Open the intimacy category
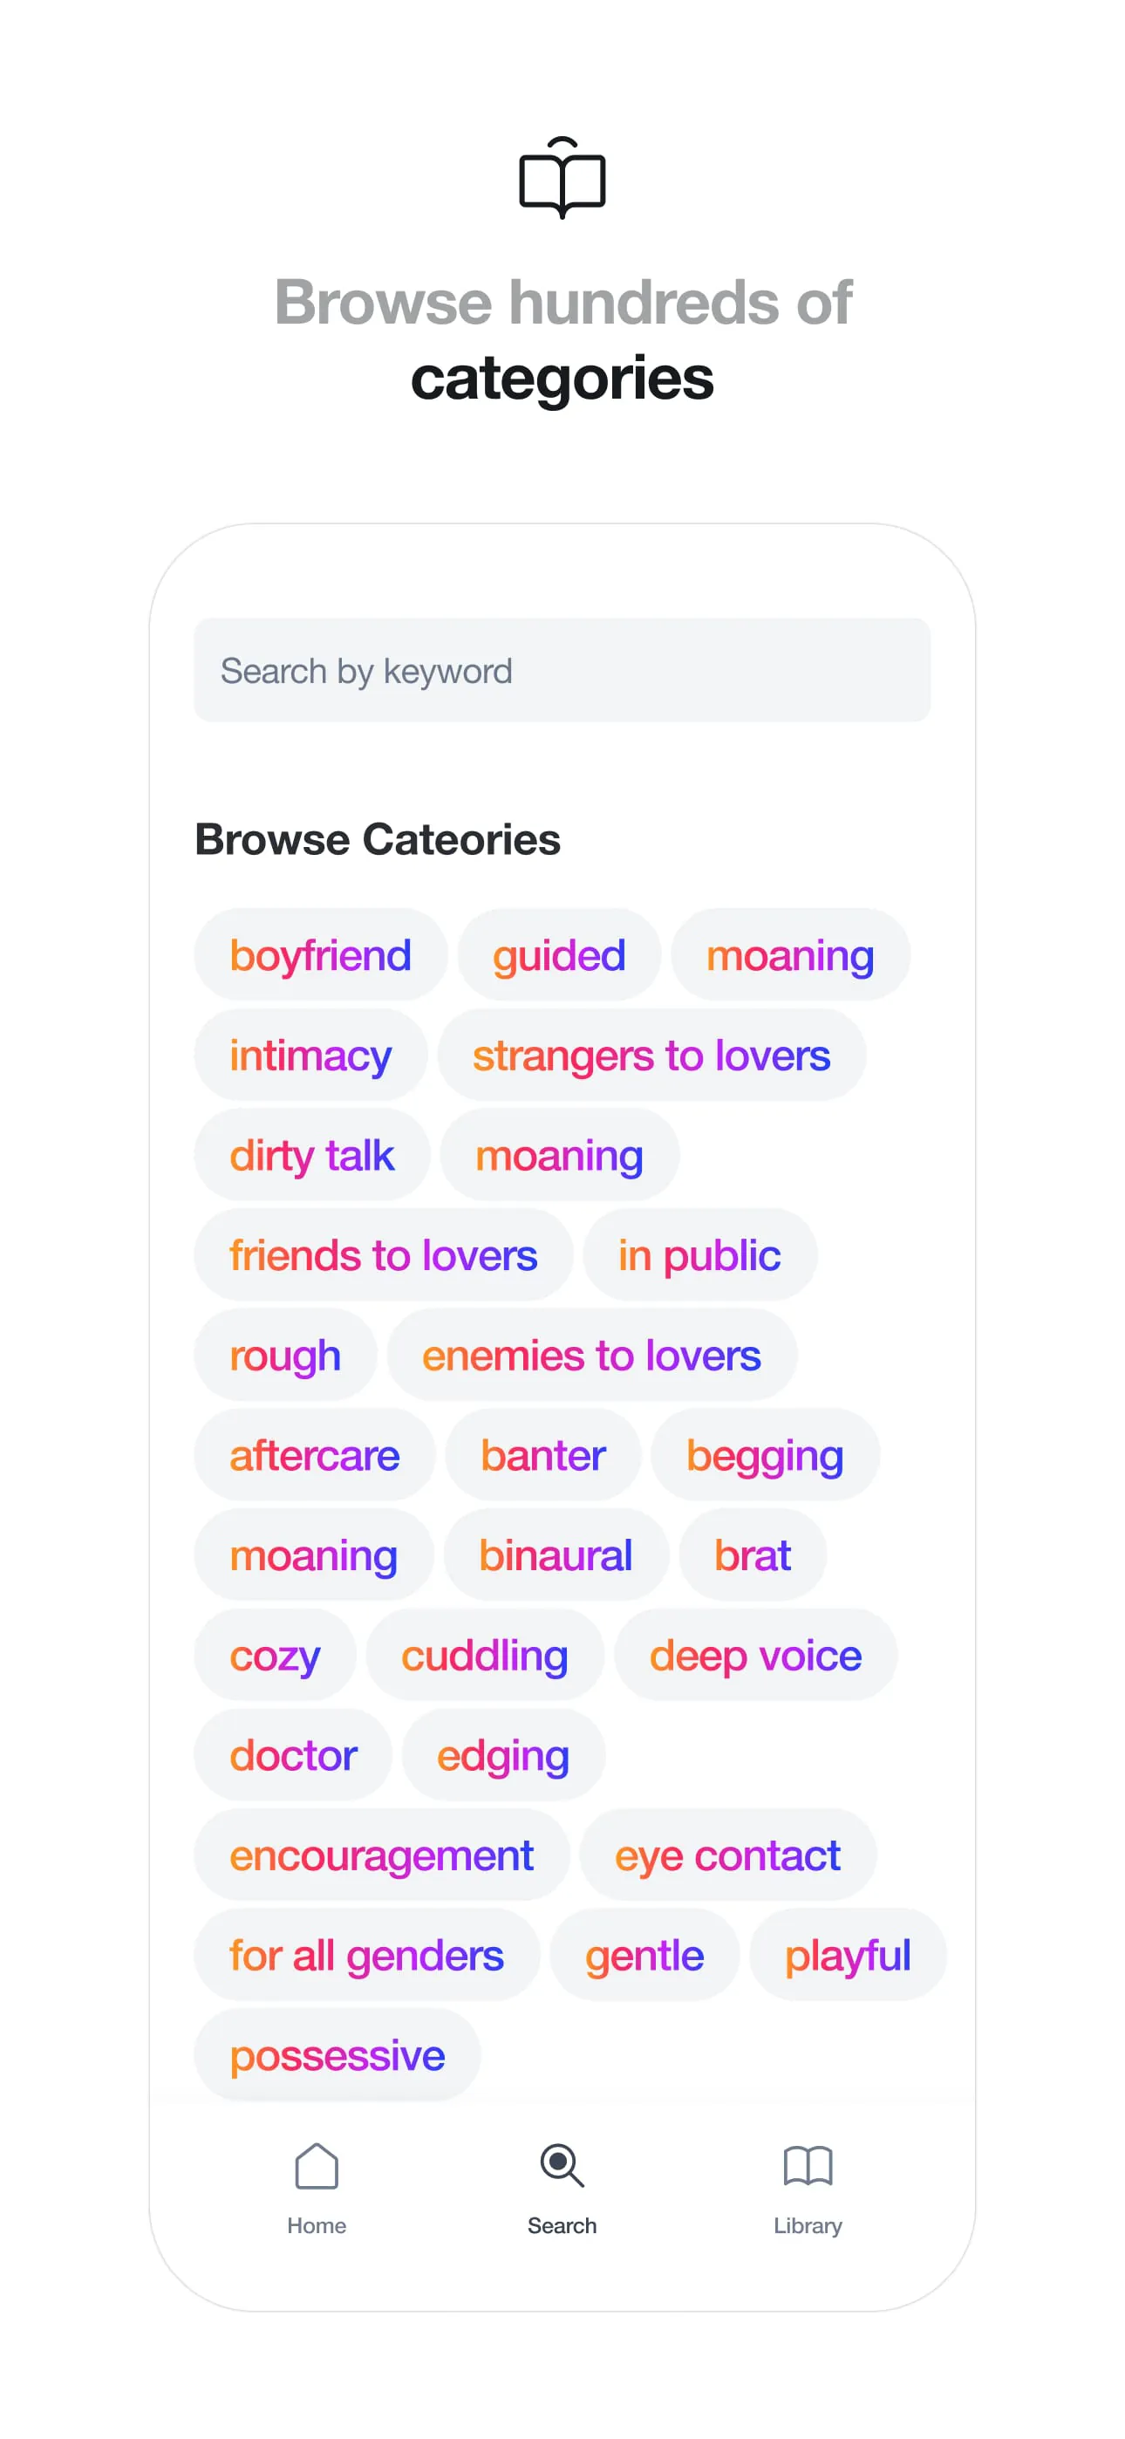This screenshot has height=2439, width=1125. [310, 1056]
